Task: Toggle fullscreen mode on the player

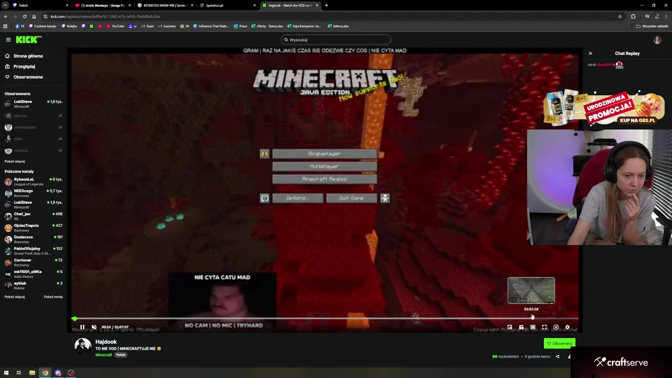Action: pos(544,327)
